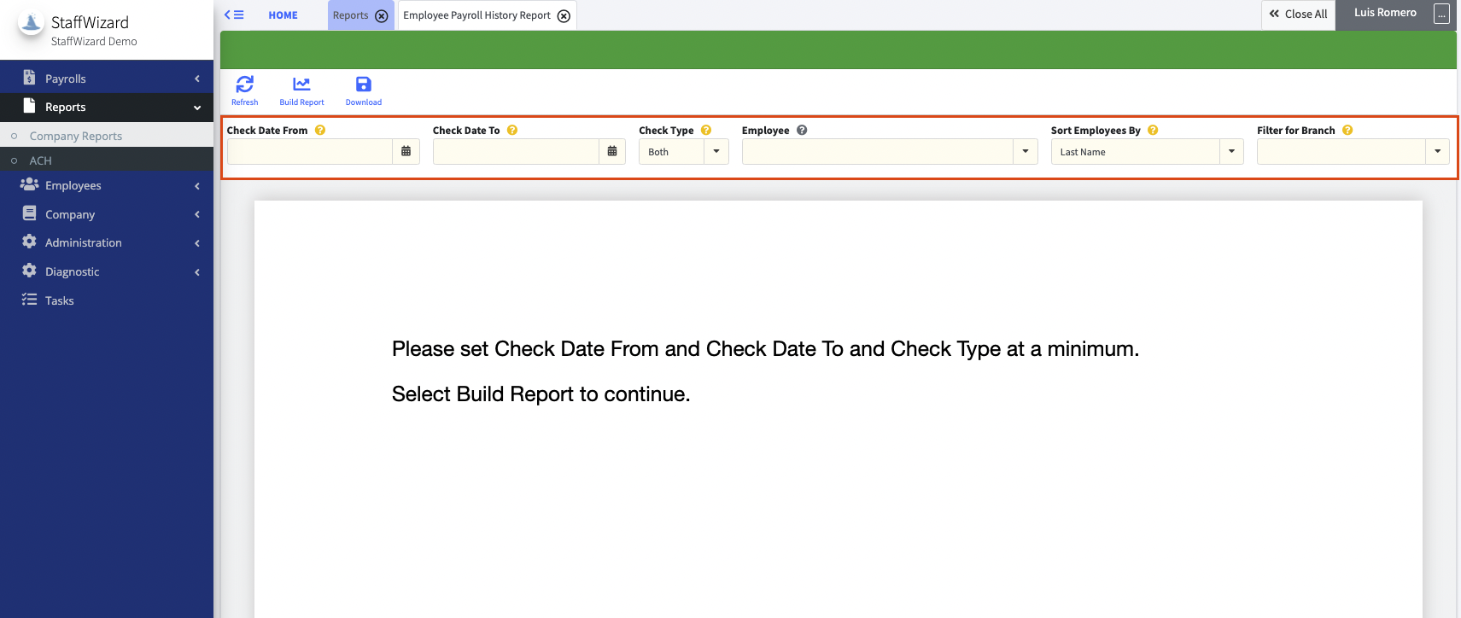Click the help icon beside Check Type
This screenshot has height=618, width=1461.
point(706,131)
